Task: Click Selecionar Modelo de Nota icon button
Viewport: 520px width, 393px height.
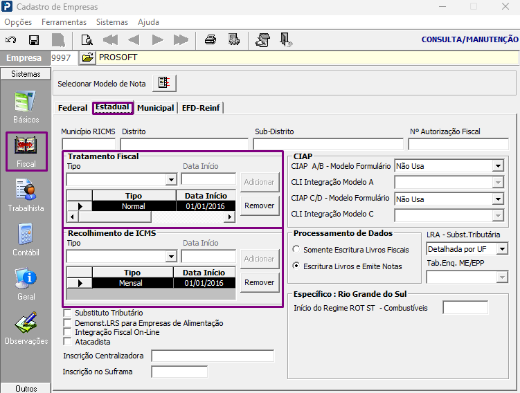Action: tap(164, 83)
